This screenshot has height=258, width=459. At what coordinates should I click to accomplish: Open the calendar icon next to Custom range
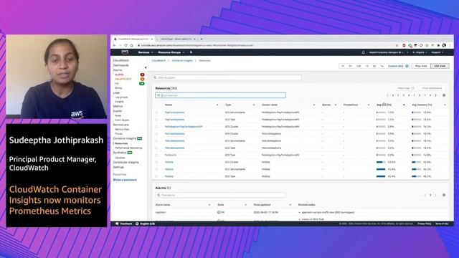pos(407,66)
